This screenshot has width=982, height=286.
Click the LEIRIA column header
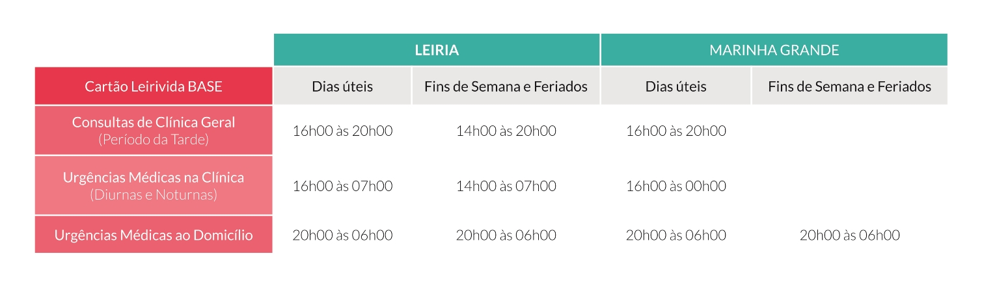[437, 49]
